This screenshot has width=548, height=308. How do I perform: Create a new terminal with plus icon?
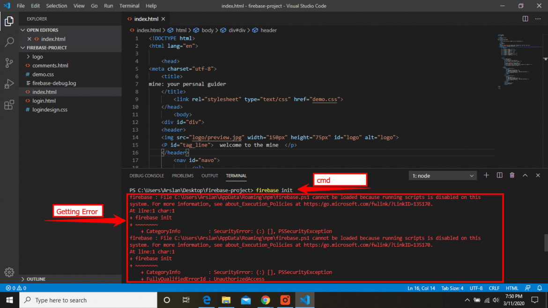coord(486,176)
